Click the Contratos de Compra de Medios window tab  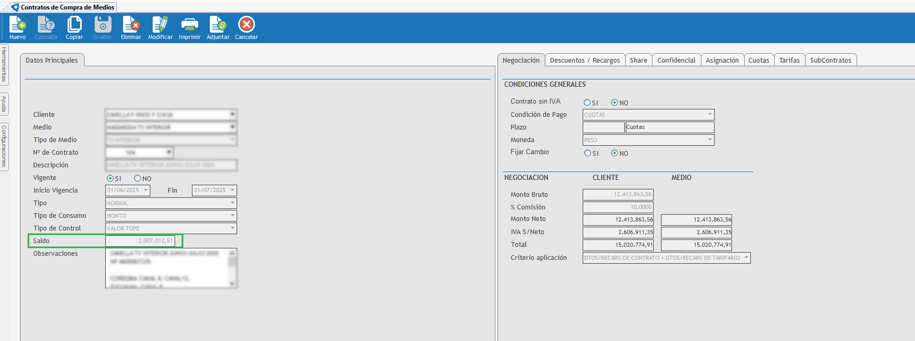click(x=63, y=7)
